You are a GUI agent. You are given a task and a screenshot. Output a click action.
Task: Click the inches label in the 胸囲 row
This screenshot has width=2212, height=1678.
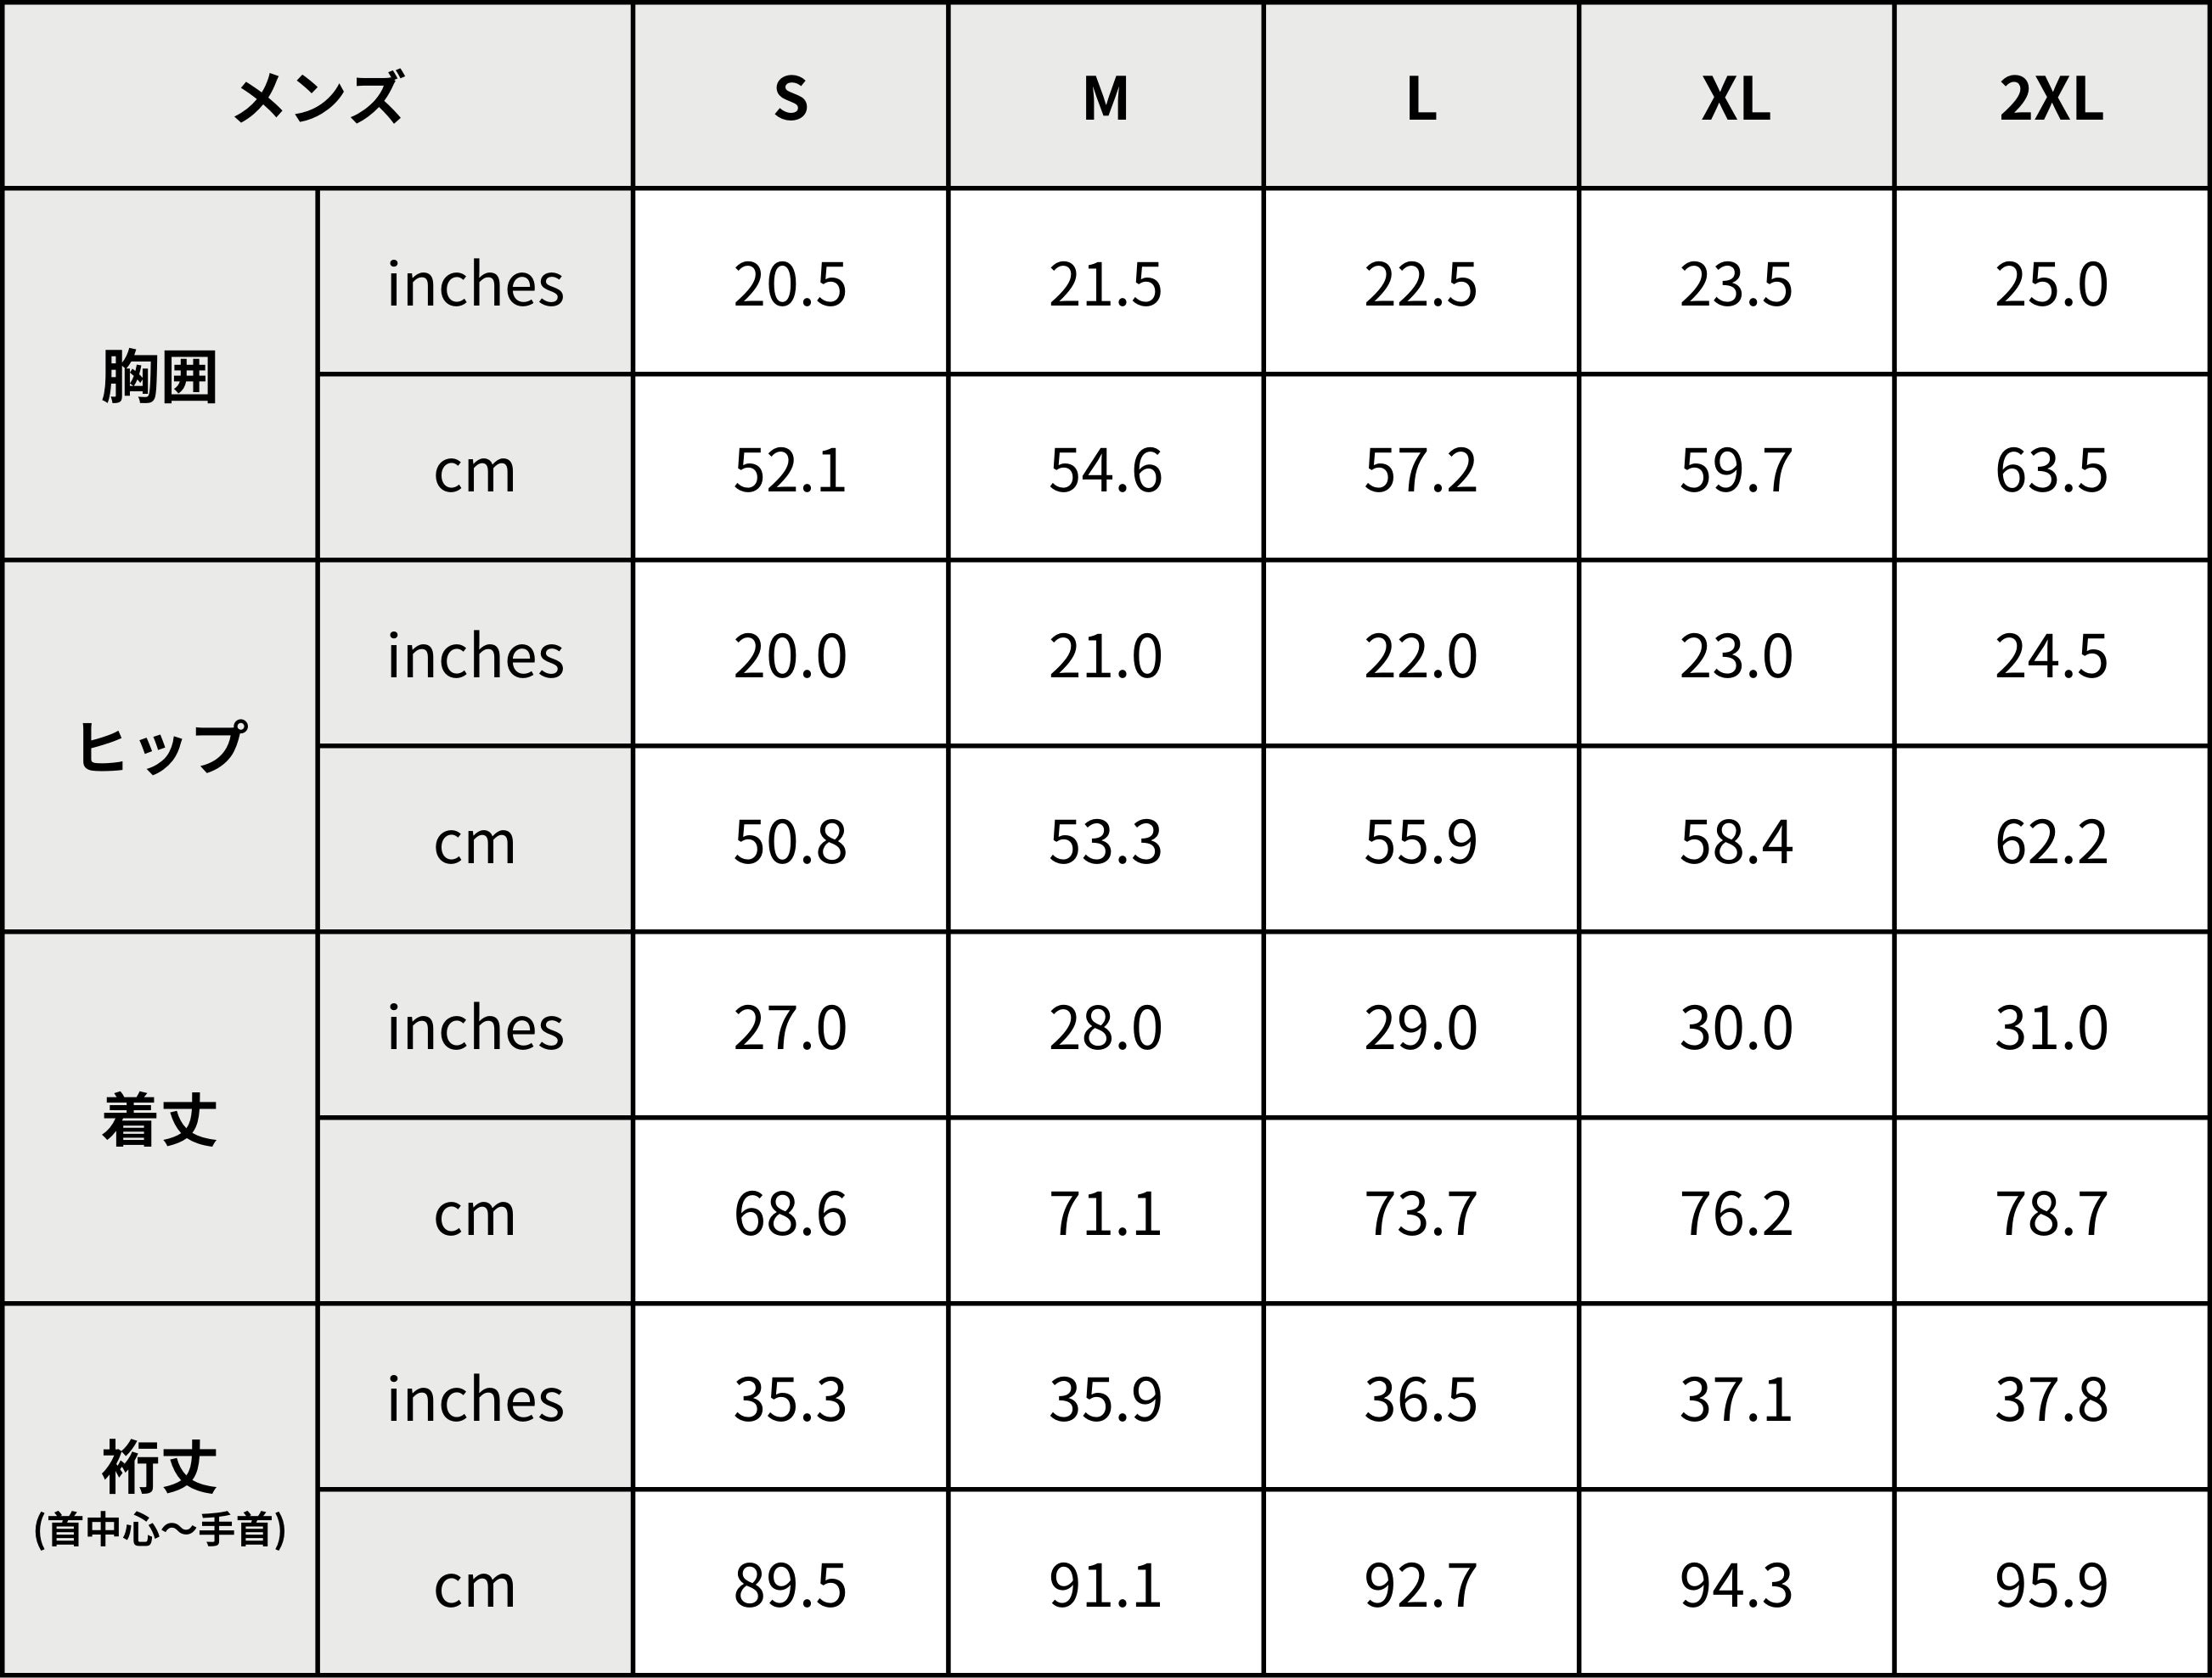coord(475,283)
